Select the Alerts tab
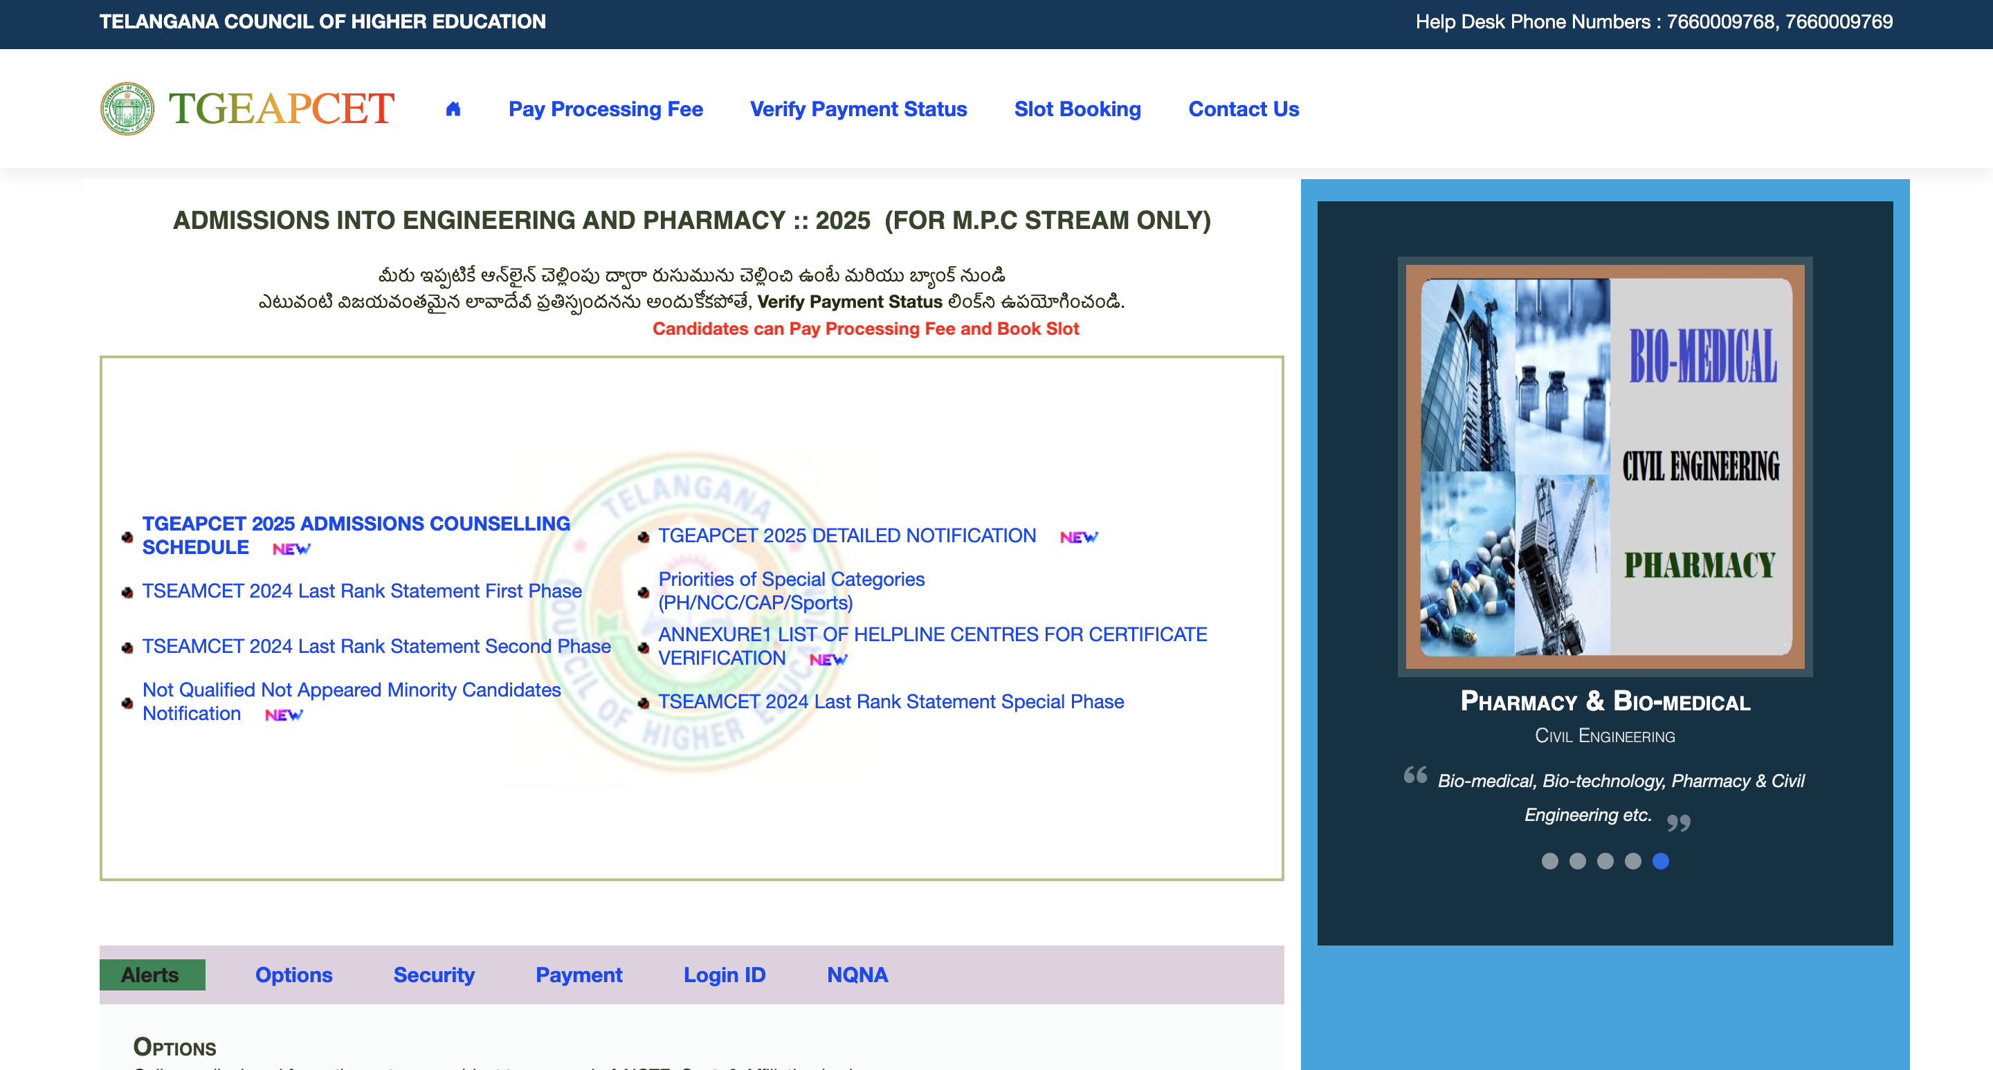This screenshot has height=1070, width=1993. pos(152,975)
